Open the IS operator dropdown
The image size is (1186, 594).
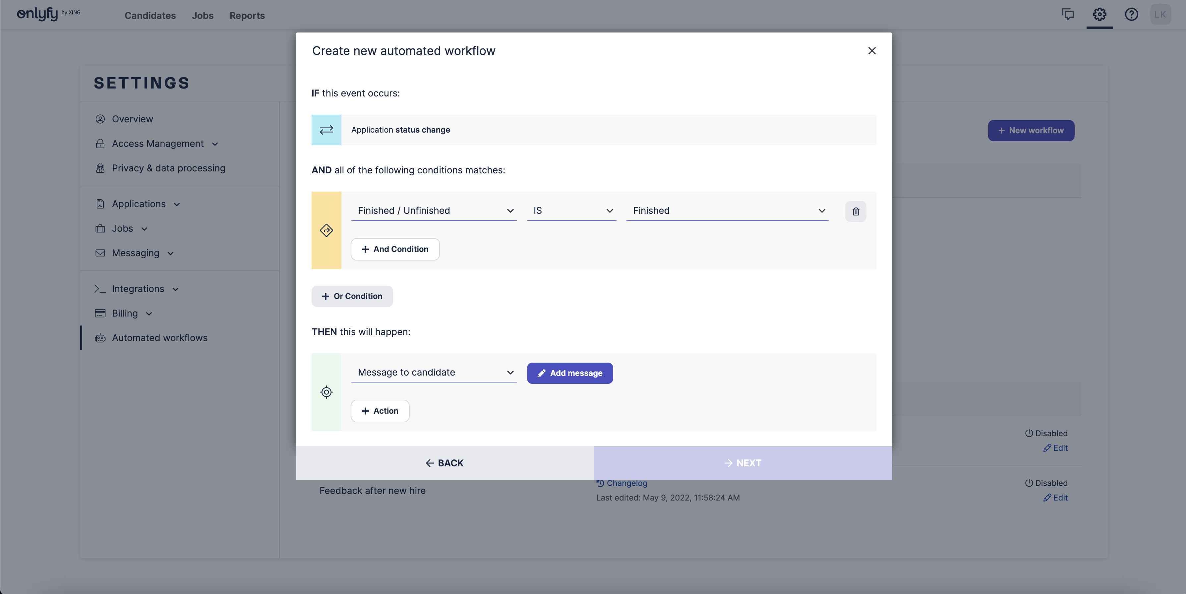tap(571, 210)
